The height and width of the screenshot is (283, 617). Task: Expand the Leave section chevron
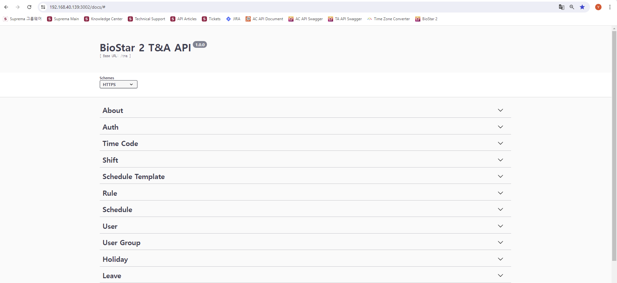pos(500,275)
